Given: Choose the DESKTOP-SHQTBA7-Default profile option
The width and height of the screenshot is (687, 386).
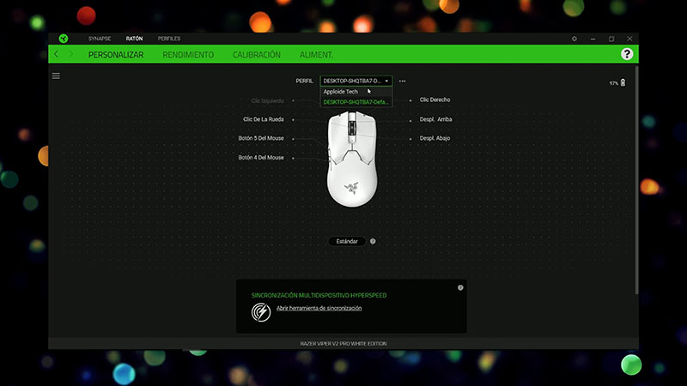Looking at the screenshot, I should point(356,102).
